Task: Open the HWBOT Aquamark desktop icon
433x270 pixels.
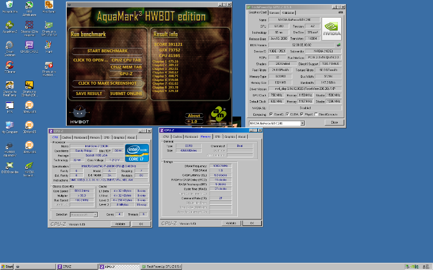Action: 10,149
